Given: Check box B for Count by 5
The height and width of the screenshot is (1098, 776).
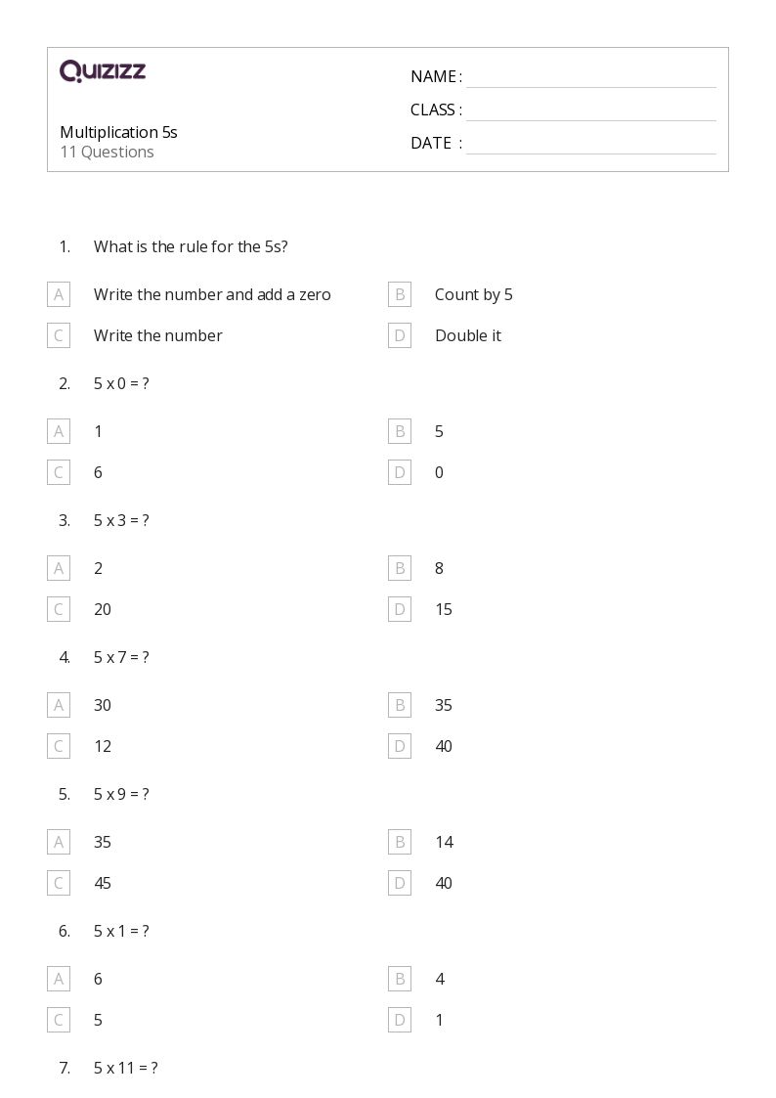Looking at the screenshot, I should tap(400, 295).
